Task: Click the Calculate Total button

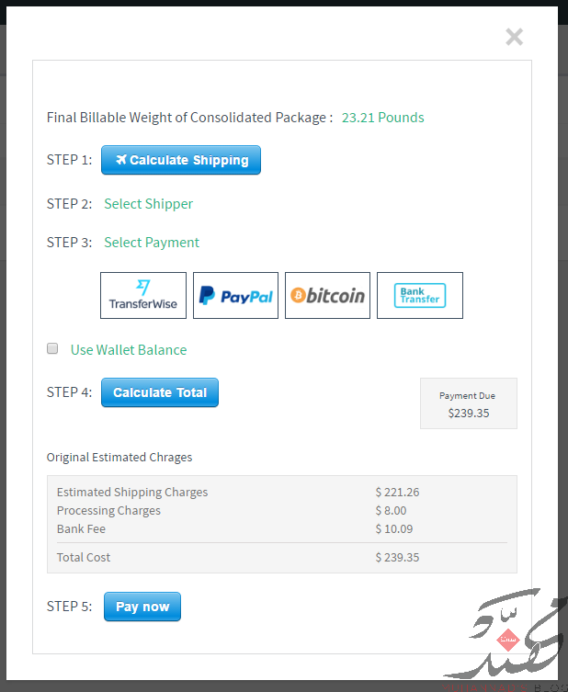Action: (x=160, y=392)
